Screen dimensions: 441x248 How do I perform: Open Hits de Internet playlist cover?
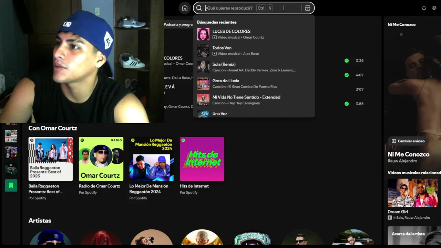coord(202,159)
